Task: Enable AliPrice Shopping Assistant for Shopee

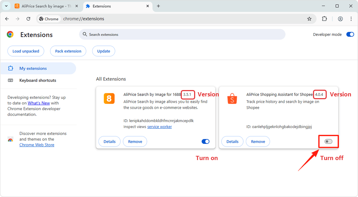Action: [328, 141]
